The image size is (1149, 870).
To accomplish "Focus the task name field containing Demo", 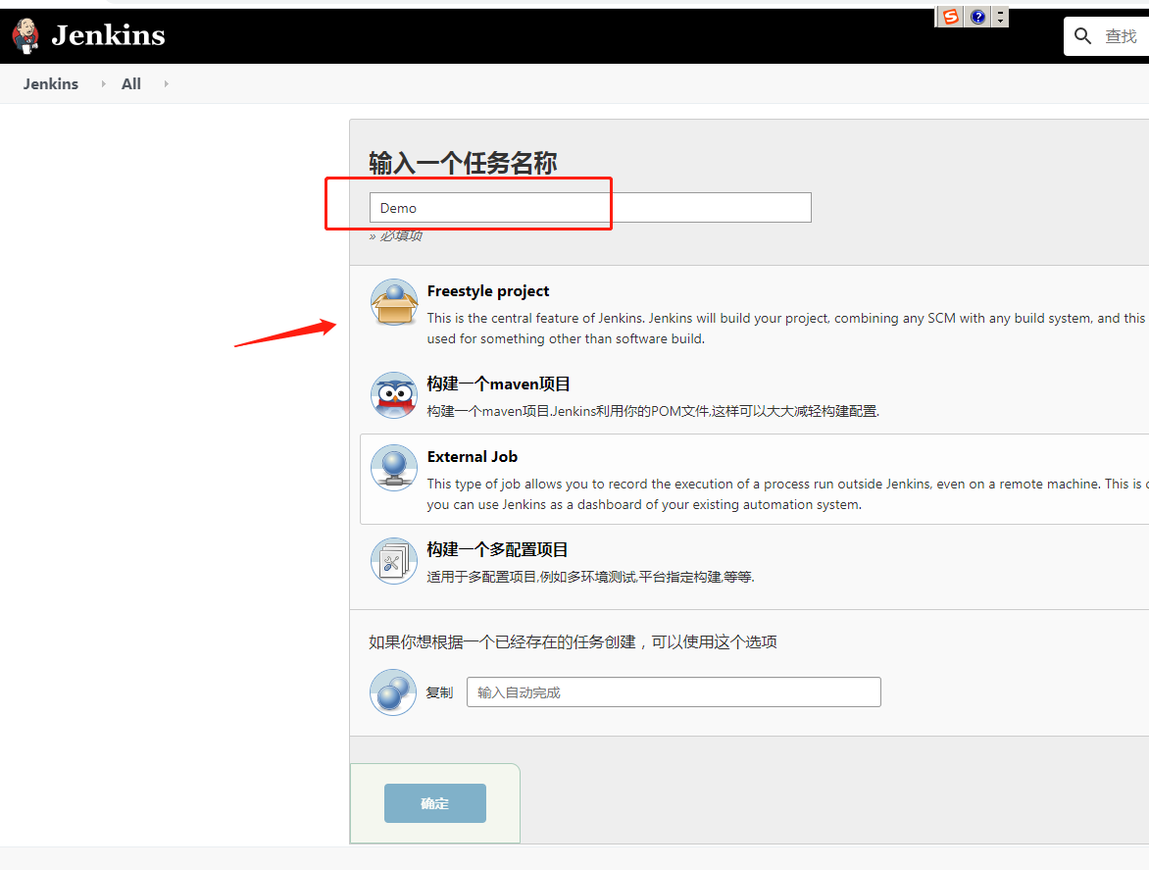I will [589, 208].
